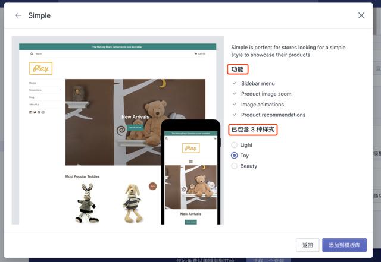The height and width of the screenshot is (262, 381).
Task: Click New Arrivals hero image in preview
Action: coord(135,122)
